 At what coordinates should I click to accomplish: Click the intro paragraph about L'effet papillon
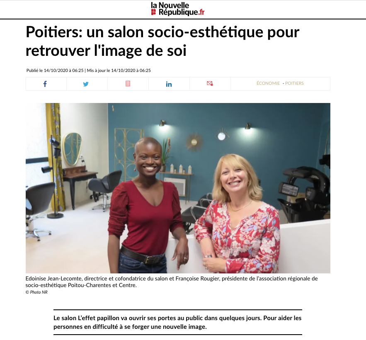click(x=178, y=322)
